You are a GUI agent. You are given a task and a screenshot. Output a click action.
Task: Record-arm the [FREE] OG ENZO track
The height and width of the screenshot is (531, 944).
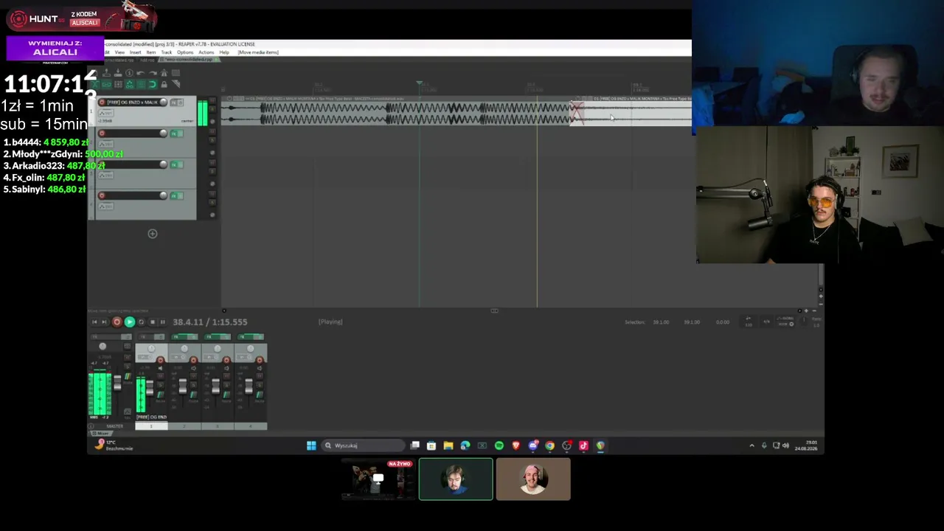click(x=102, y=103)
